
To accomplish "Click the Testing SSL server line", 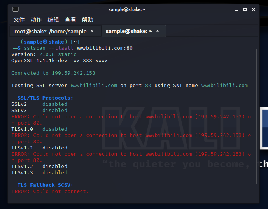I will point(130,86).
